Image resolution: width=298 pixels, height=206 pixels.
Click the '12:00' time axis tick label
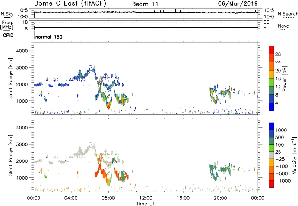click(146, 198)
